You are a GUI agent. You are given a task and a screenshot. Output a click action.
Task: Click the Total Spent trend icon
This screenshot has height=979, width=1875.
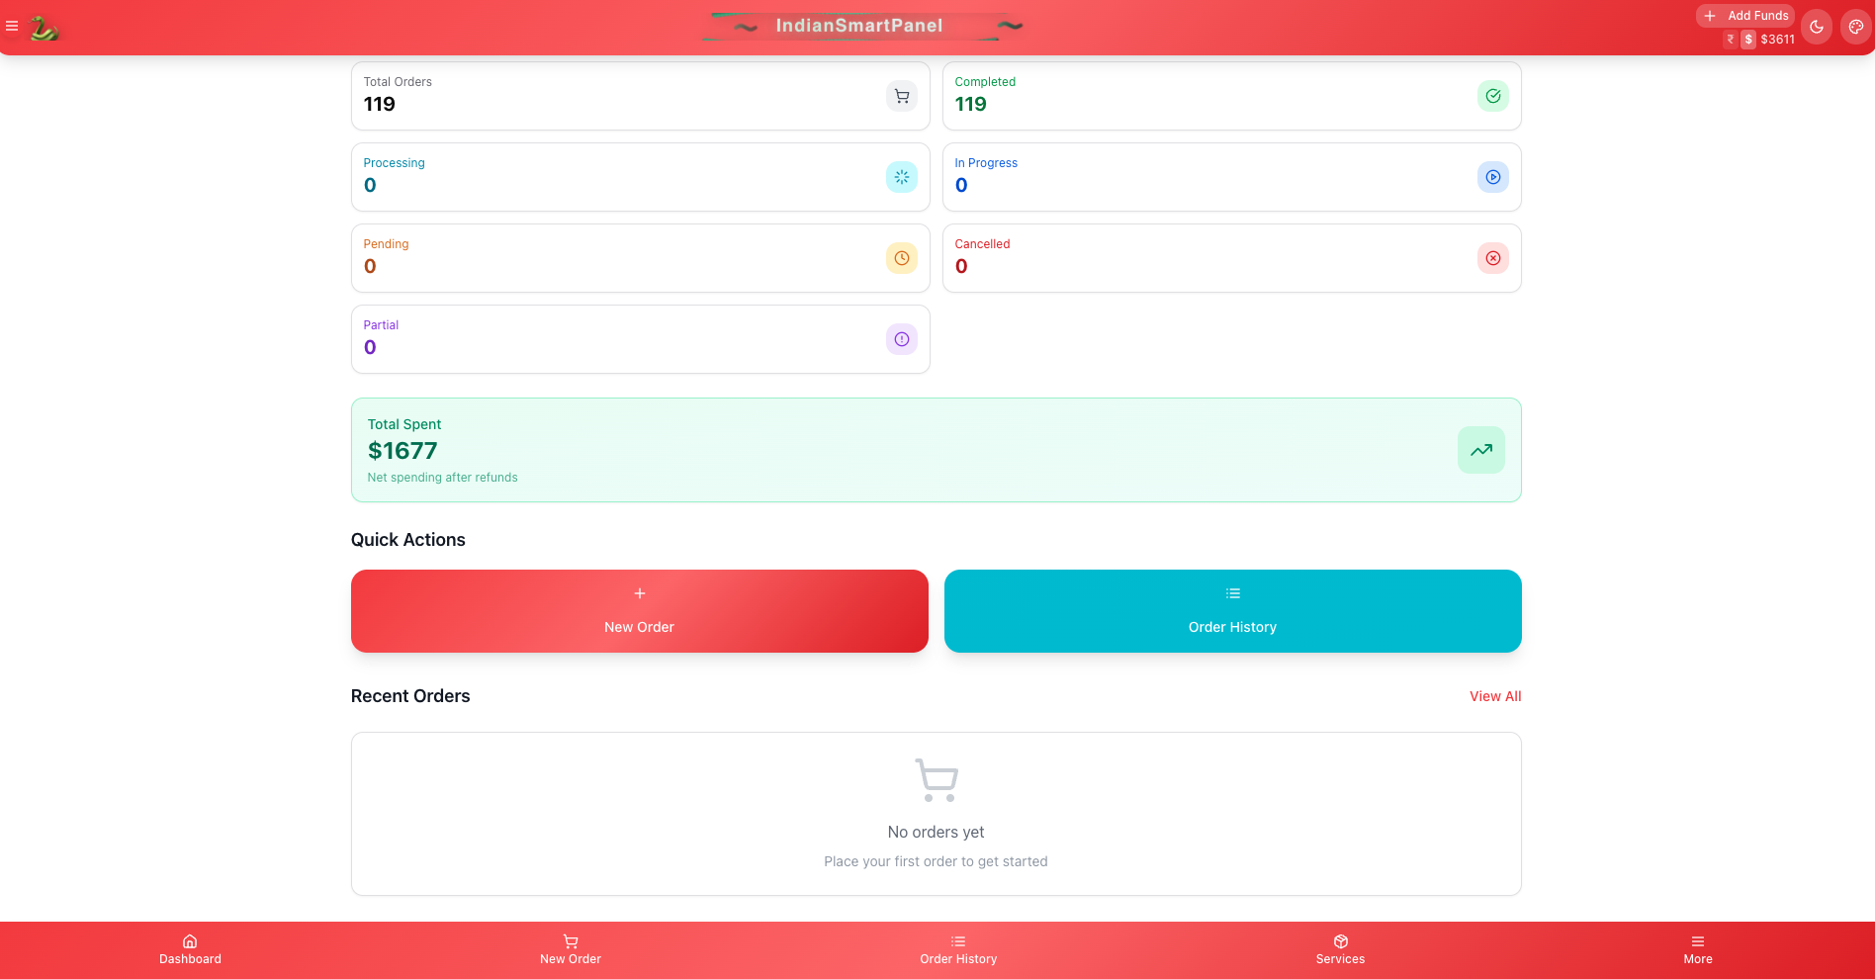coord(1480,450)
